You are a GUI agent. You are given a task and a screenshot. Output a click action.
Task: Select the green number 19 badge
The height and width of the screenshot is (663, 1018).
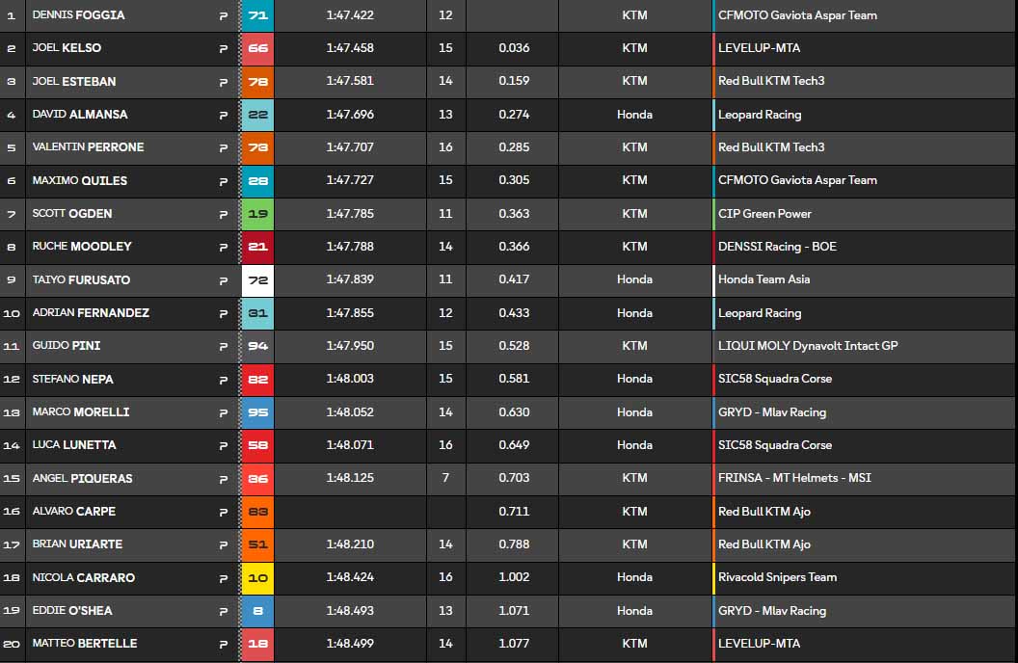(x=257, y=214)
